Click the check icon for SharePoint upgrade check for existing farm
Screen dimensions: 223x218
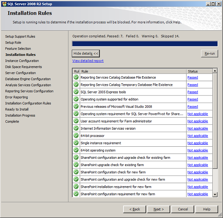(76, 165)
